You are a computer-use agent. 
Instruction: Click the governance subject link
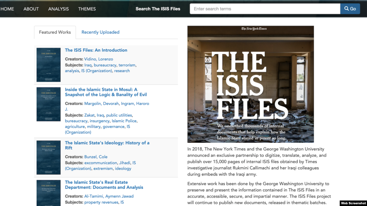[x=113, y=126]
